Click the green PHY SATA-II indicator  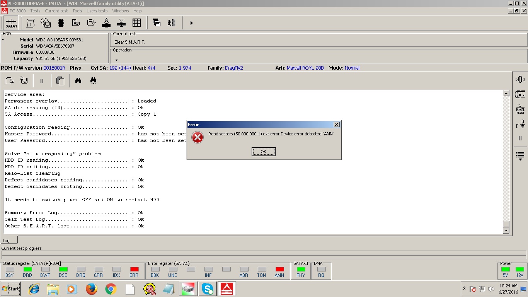(x=301, y=269)
